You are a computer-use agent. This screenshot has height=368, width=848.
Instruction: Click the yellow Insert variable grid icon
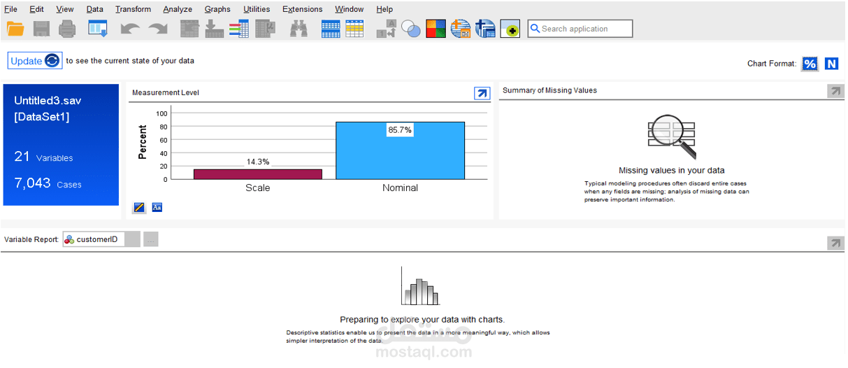coord(355,29)
